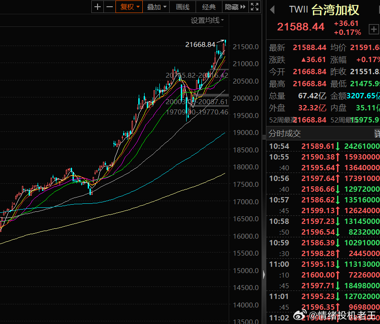This screenshot has width=380, height=324.
Task: Click the 外盘 value 32.32亿
Action: pyautogui.click(x=312, y=108)
